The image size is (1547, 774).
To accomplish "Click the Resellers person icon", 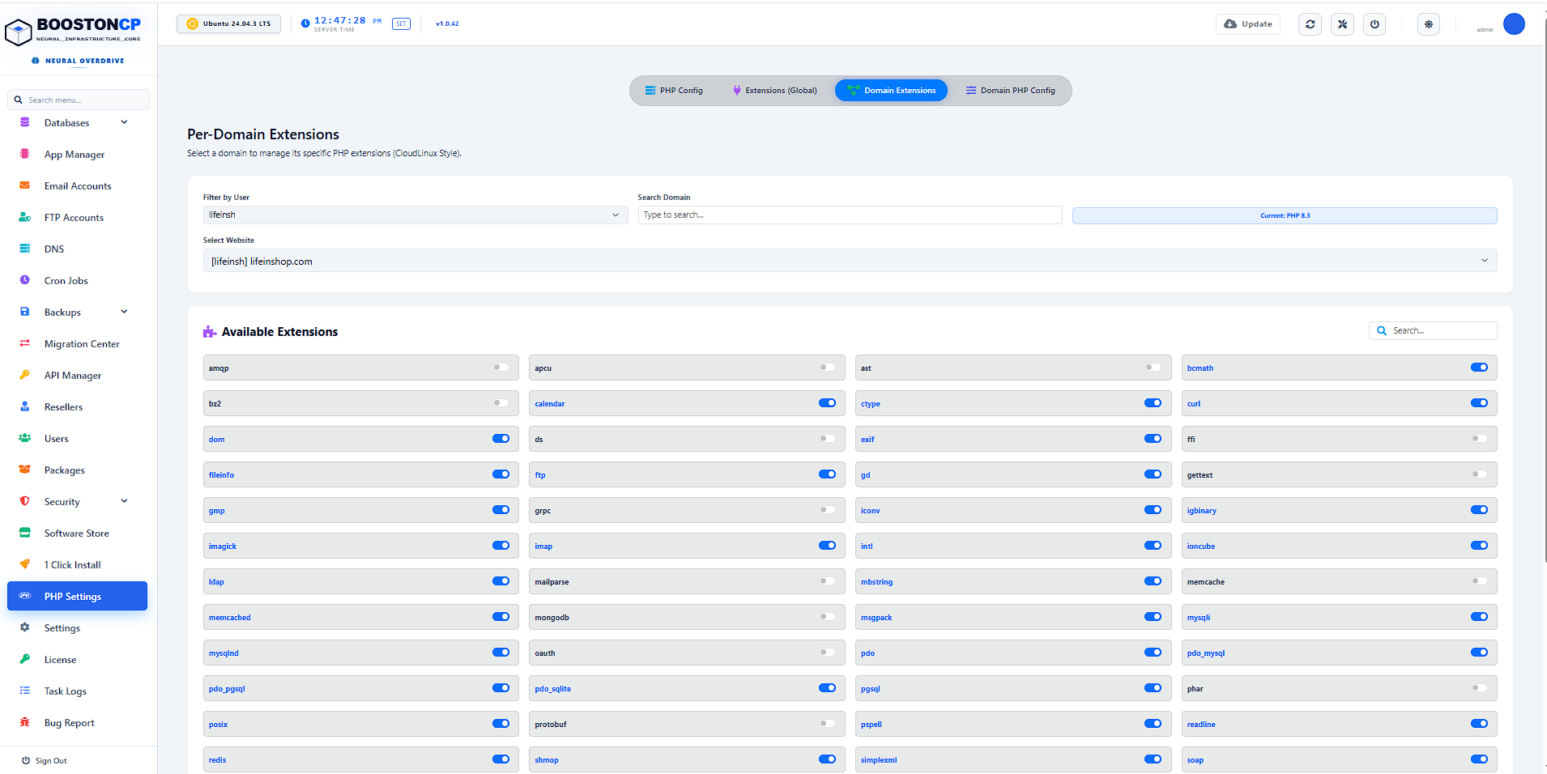I will [25, 406].
